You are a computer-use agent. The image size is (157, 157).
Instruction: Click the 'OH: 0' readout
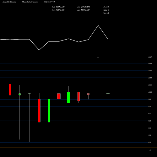(106, 10)
